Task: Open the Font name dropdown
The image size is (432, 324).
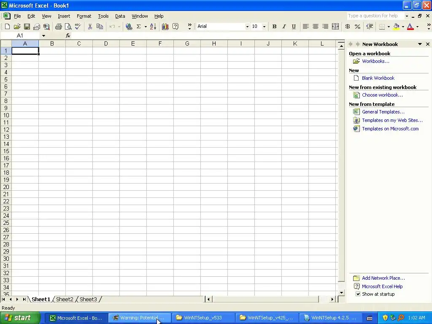Action: click(247, 27)
